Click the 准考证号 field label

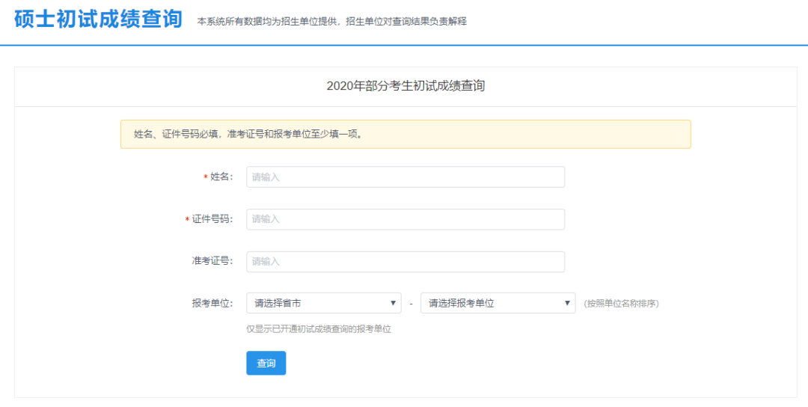click(x=212, y=261)
